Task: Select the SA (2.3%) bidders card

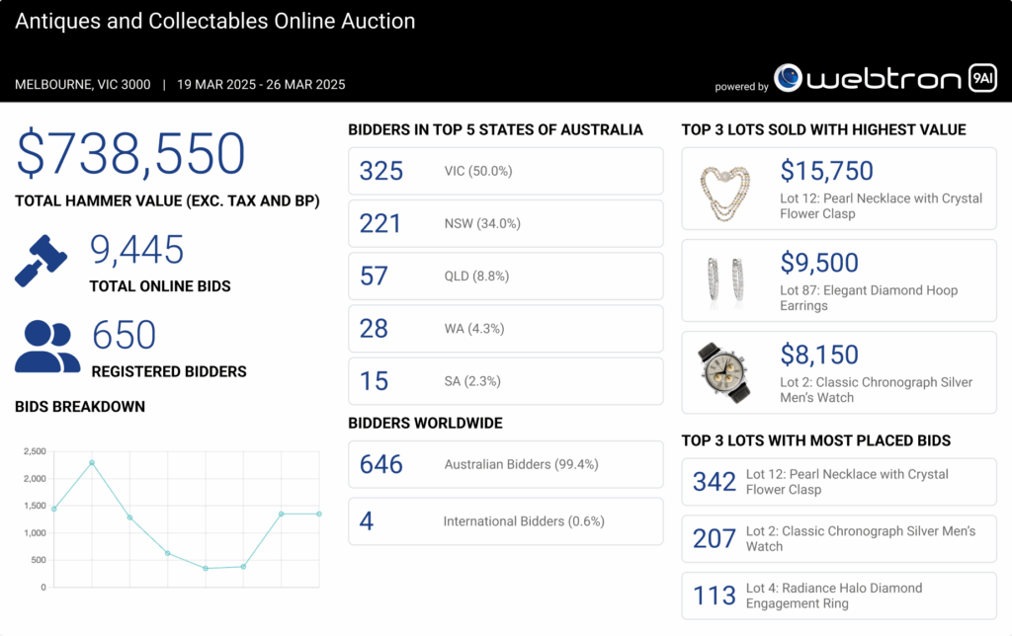Action: point(505,380)
